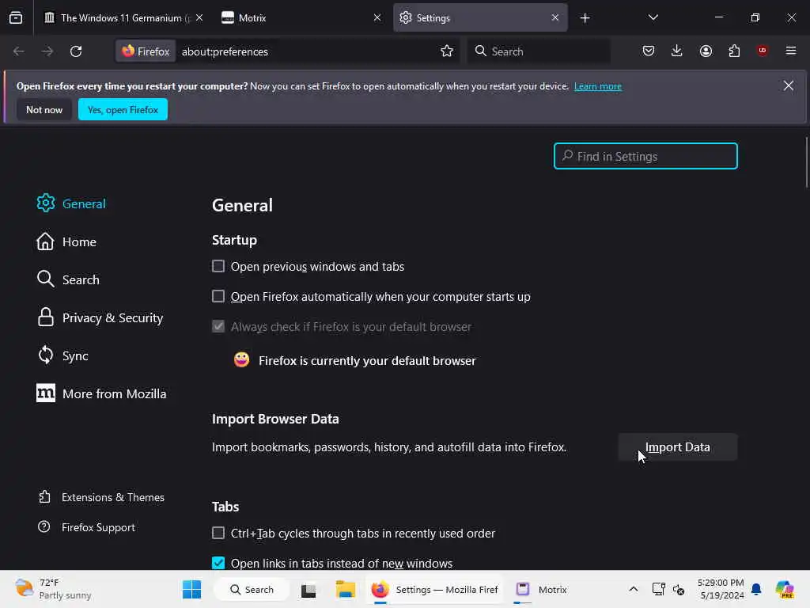Click the settings page vertical scrollbar
Screen dimensions: 810x608
coord(806,163)
